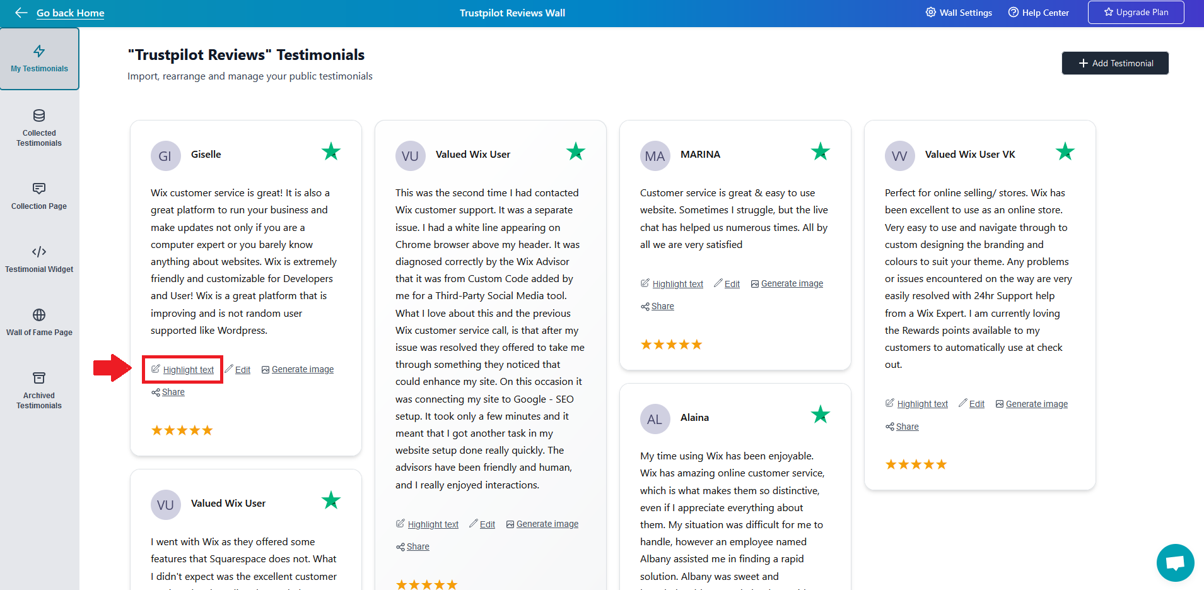Open Archived Testimonials section
1204x590 pixels.
click(39, 391)
